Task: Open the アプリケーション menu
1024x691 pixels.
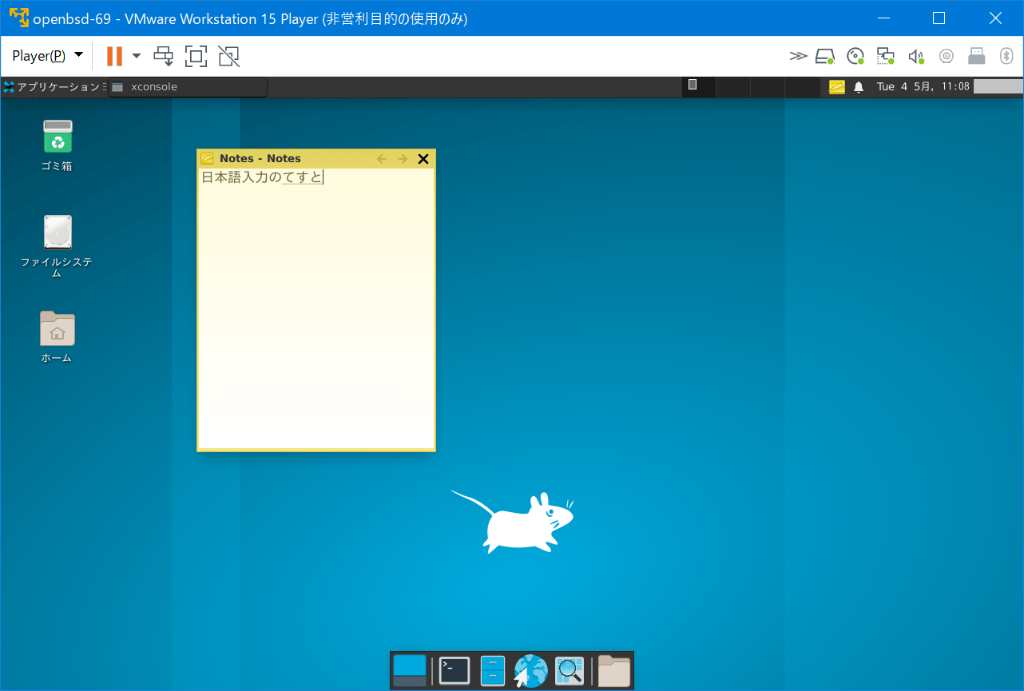Action: pyautogui.click(x=54, y=86)
